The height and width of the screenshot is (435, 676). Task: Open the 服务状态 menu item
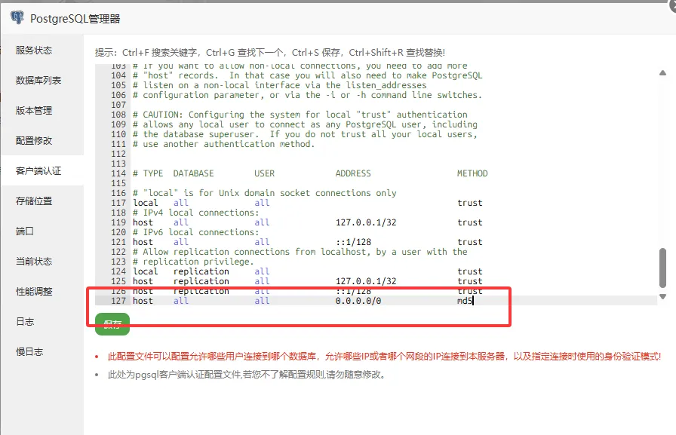pos(34,51)
